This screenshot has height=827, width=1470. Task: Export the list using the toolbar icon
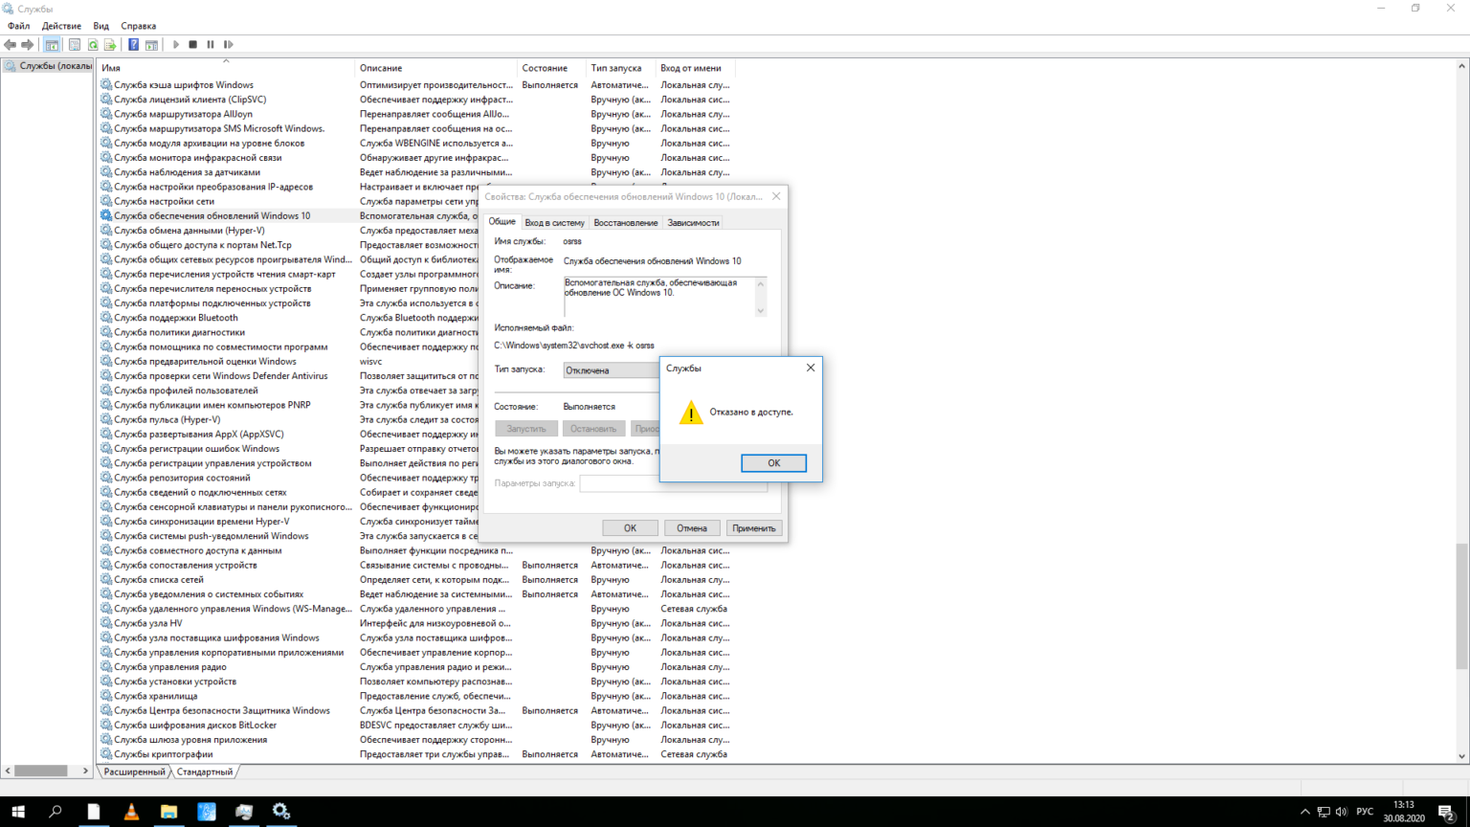[x=110, y=45]
